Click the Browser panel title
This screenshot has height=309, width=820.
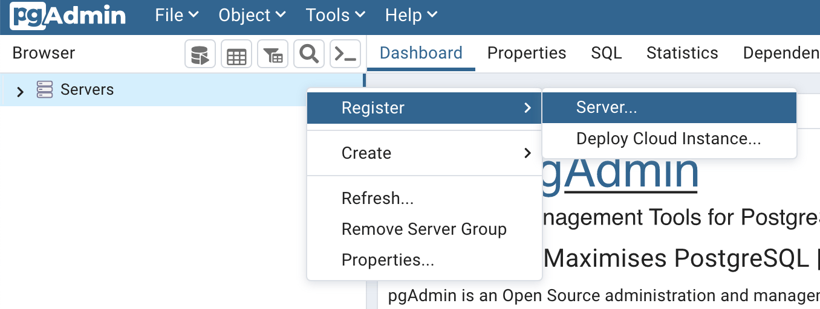click(x=44, y=53)
